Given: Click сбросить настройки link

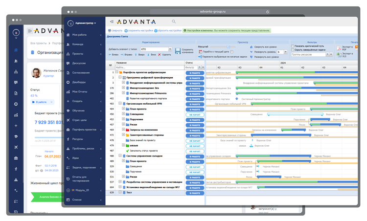Looking at the screenshot, I should coord(169,31).
